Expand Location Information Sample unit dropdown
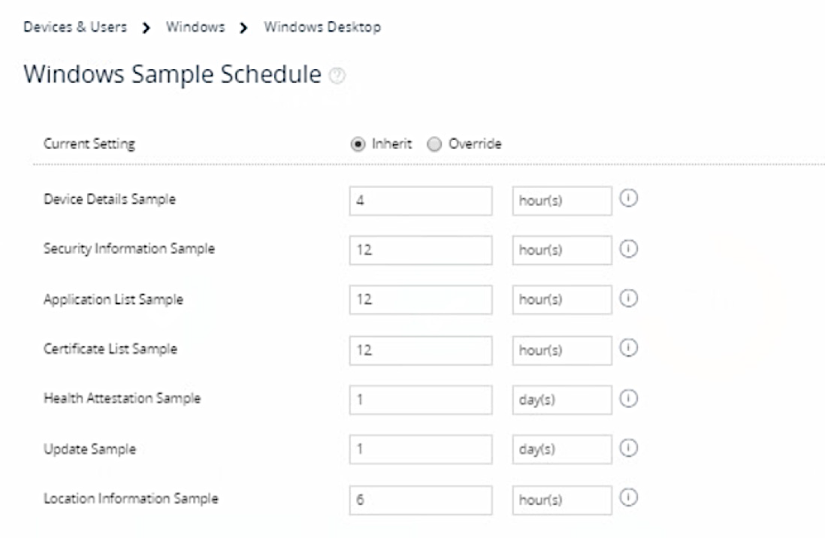Image resolution: width=825 pixels, height=538 pixels. [x=562, y=499]
